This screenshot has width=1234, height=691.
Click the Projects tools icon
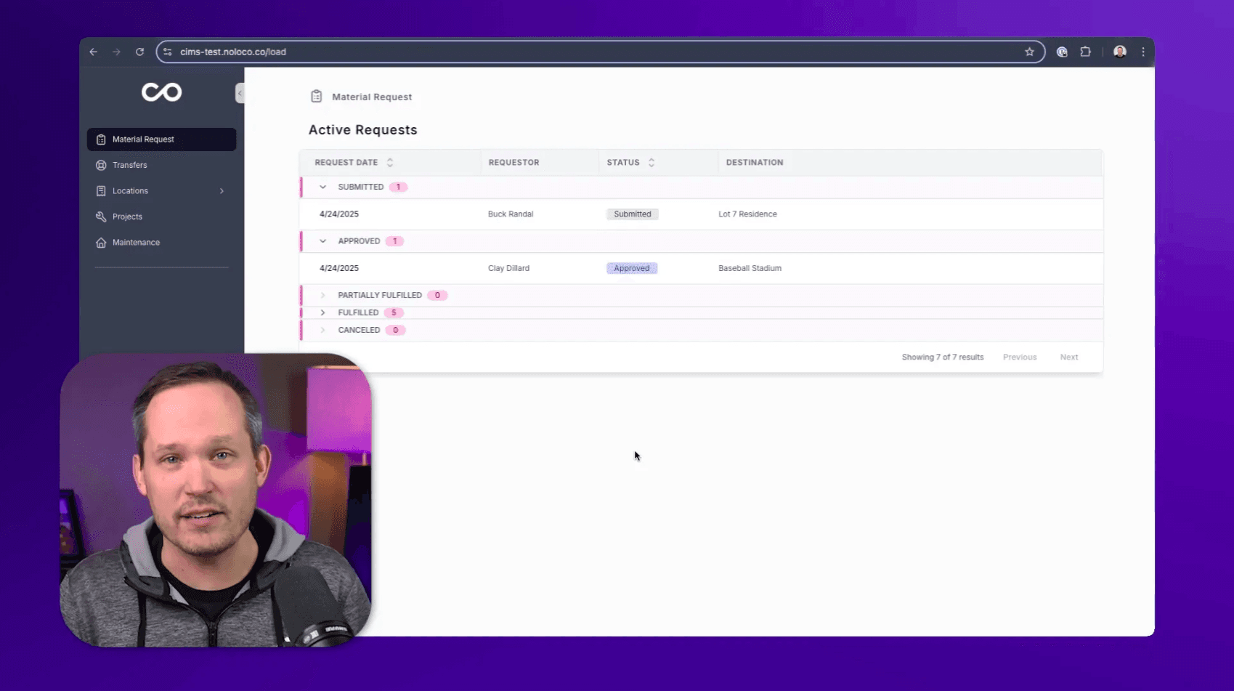pos(101,217)
